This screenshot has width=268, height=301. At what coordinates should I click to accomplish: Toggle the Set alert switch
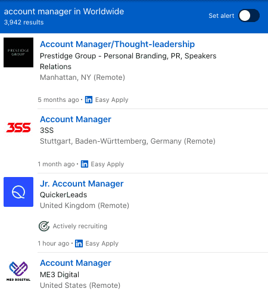pos(249,15)
